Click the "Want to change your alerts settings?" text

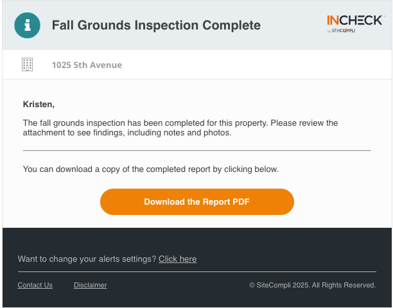[87, 259]
